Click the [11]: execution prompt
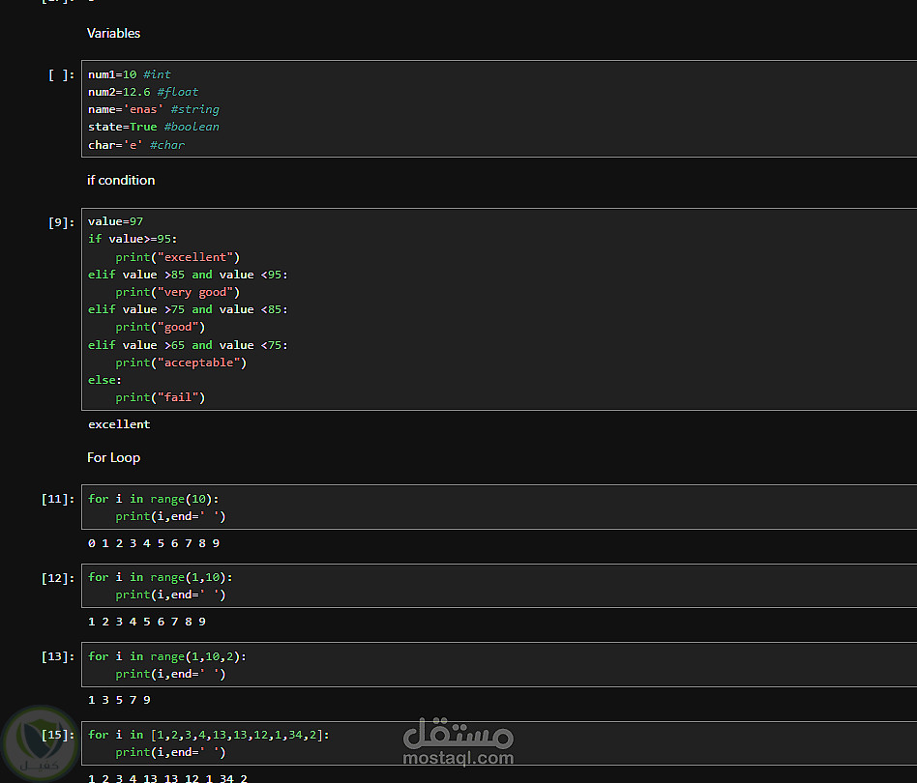This screenshot has width=917, height=783. pyautogui.click(x=57, y=499)
